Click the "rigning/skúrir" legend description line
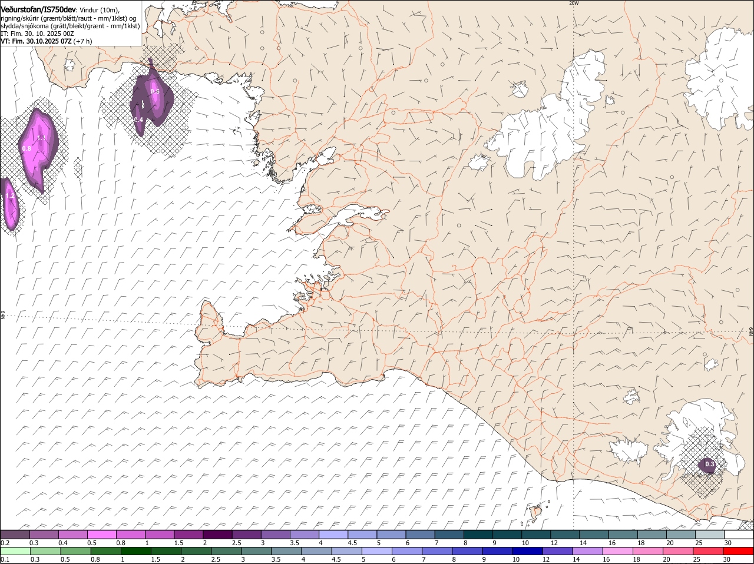 click(x=68, y=18)
